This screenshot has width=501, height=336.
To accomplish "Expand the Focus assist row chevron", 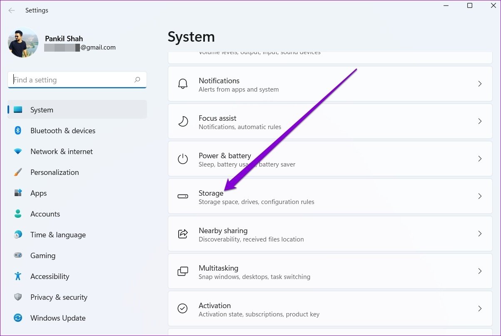I will (x=480, y=121).
